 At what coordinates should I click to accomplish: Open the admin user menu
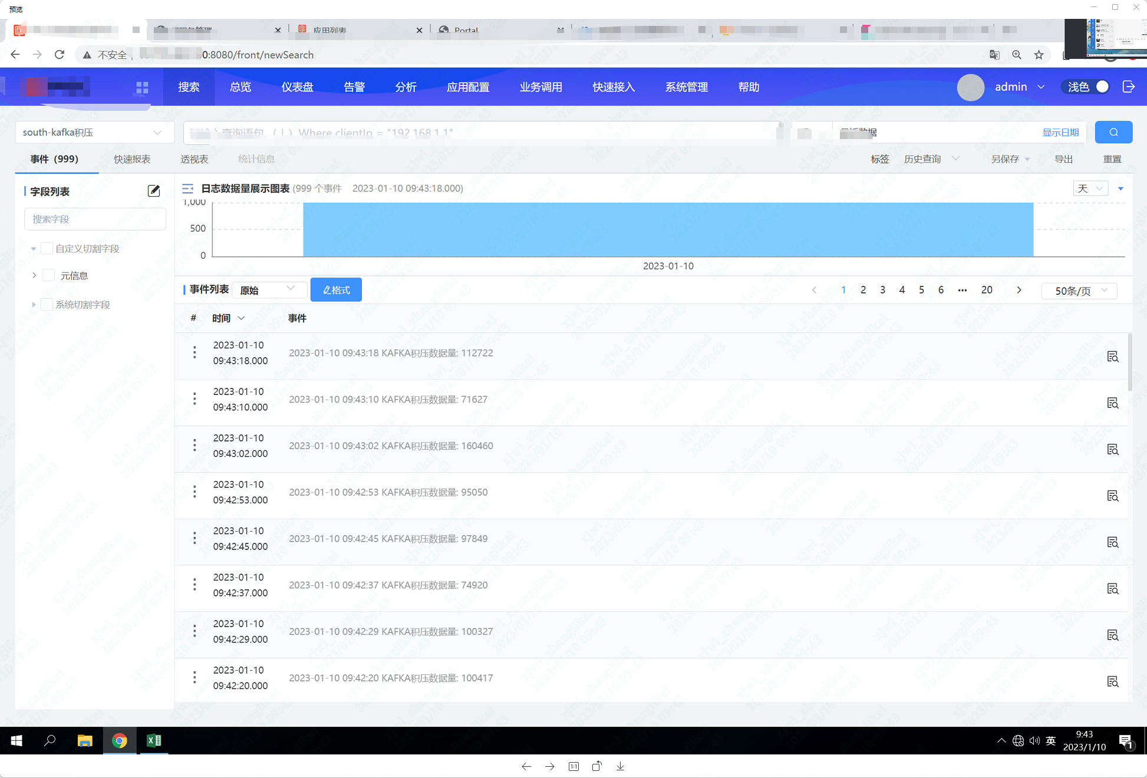(x=1019, y=87)
